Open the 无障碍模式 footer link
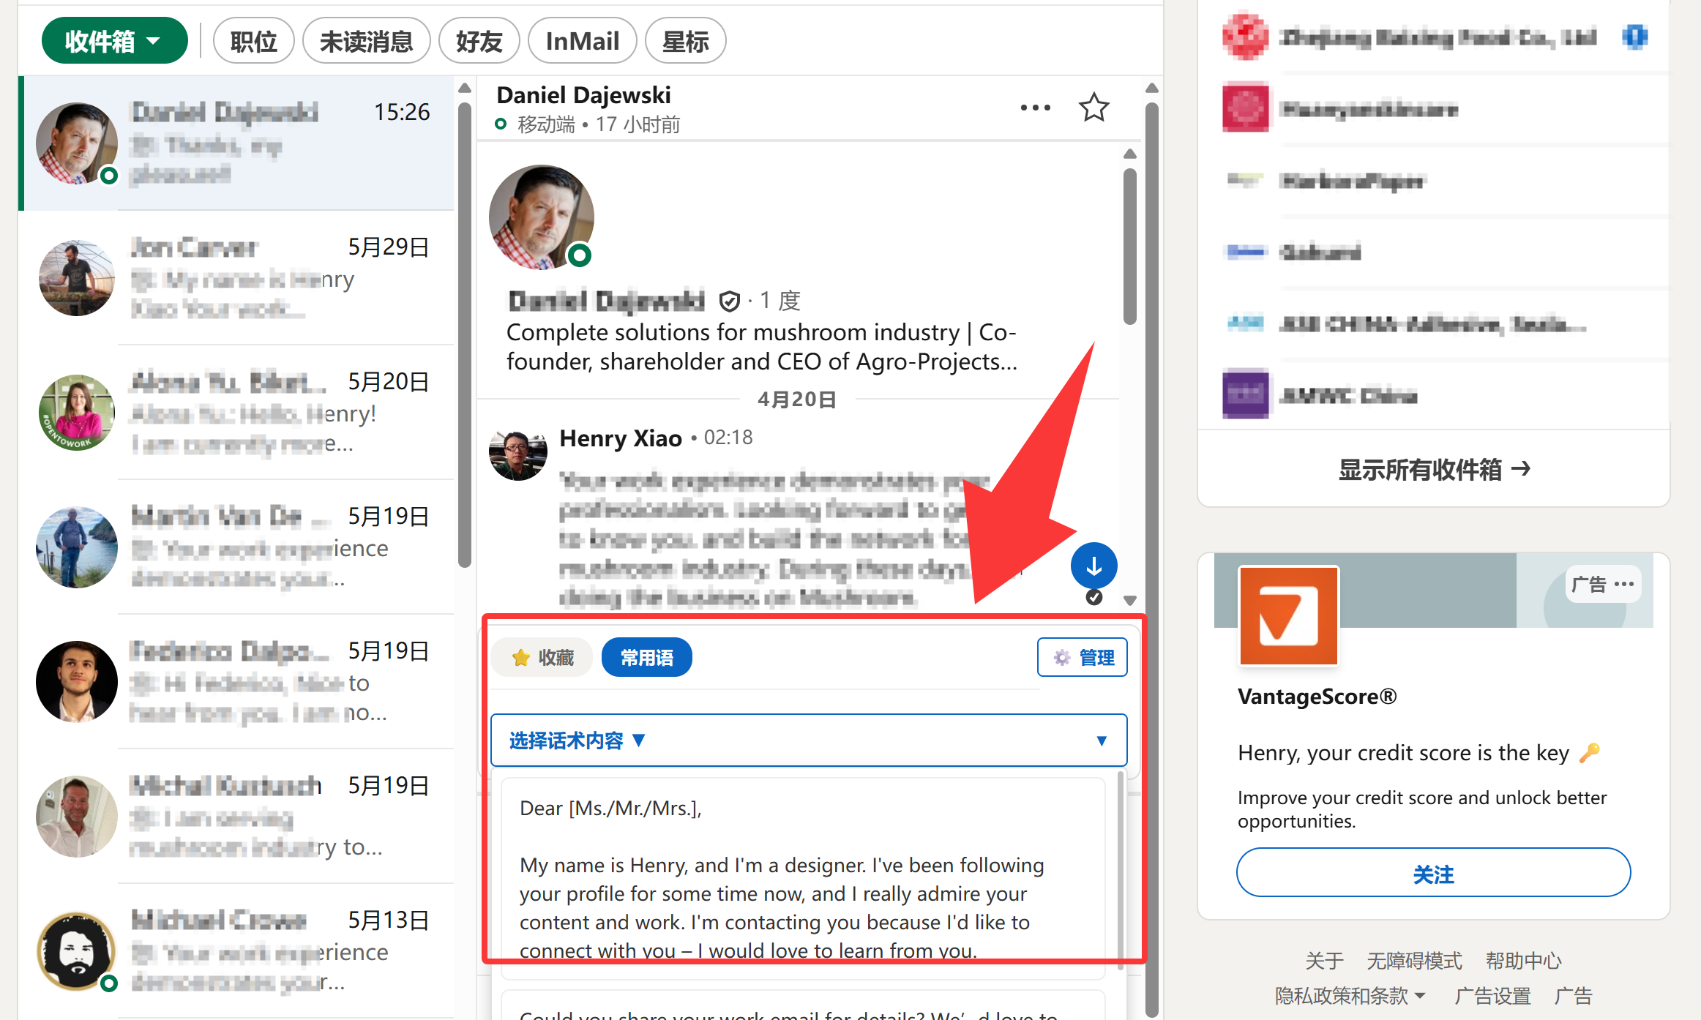 pos(1414,960)
